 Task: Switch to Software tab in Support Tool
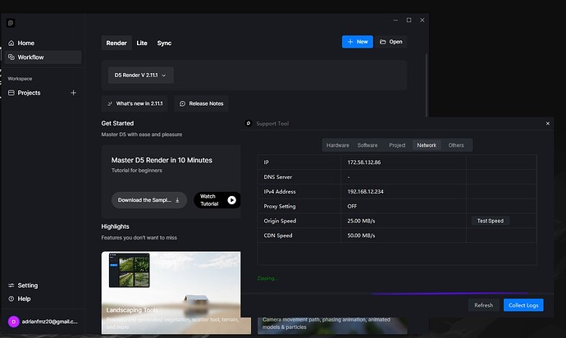[x=367, y=145]
